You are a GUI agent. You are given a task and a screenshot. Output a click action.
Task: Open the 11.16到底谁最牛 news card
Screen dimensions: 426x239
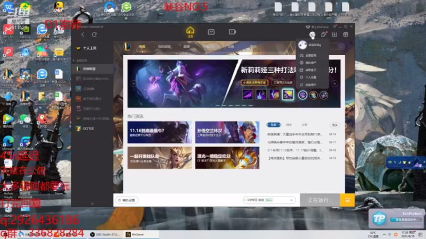[159, 132]
